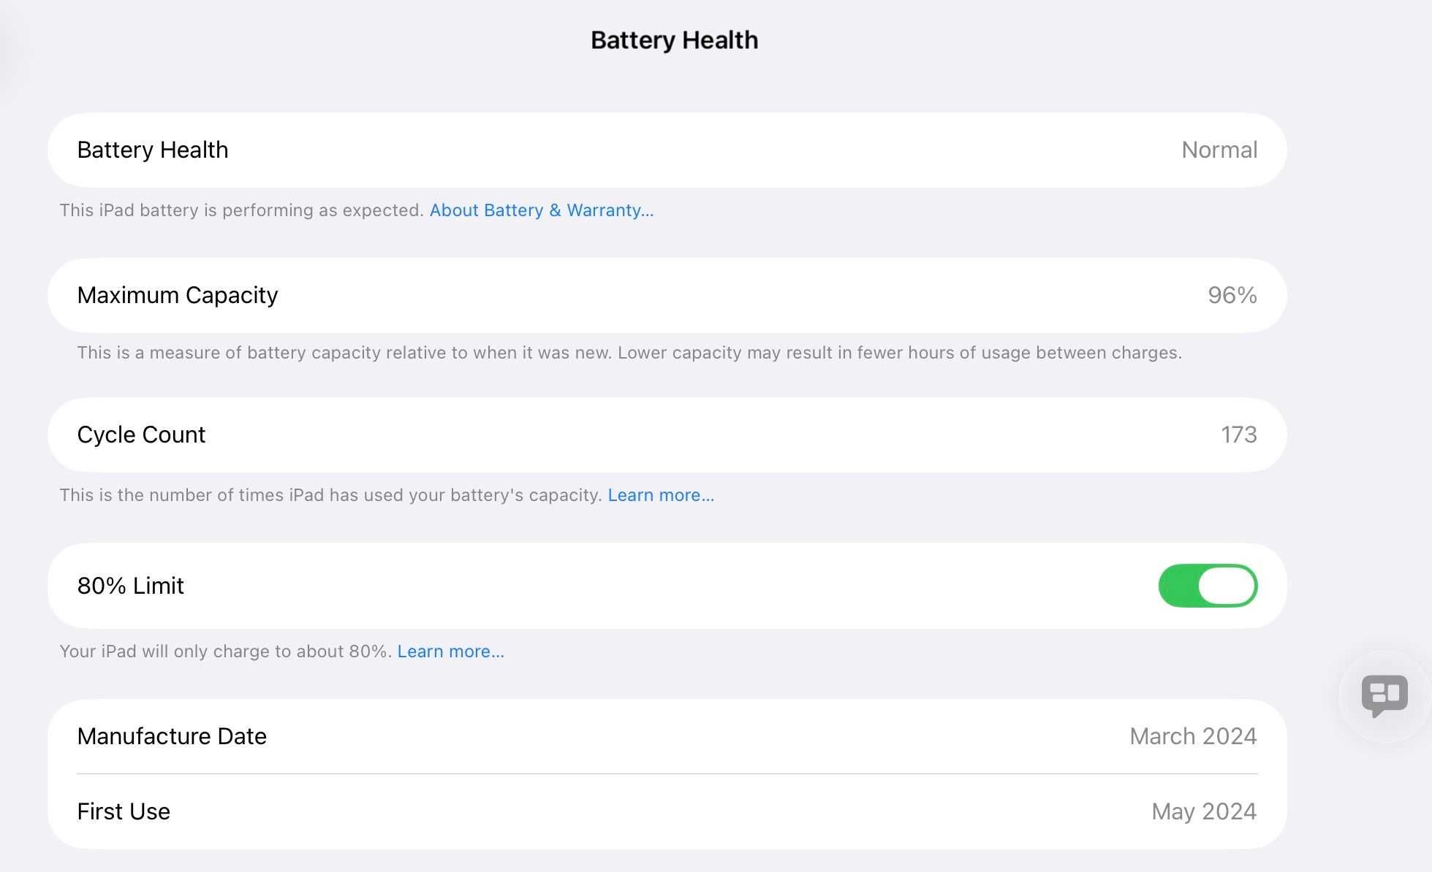Open Learn more link under Cycle Count
This screenshot has height=872, width=1432.
(661, 495)
